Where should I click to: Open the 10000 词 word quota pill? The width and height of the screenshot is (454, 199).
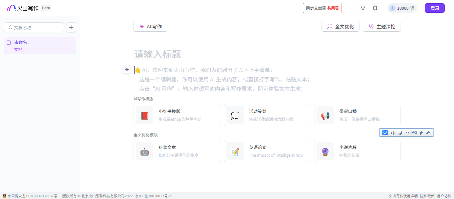click(x=402, y=8)
